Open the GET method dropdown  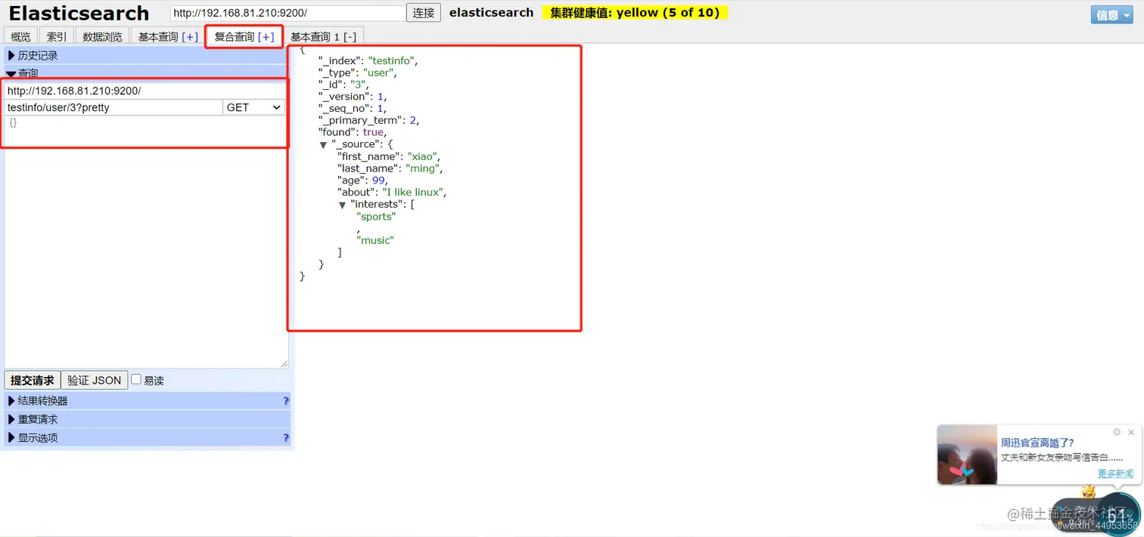coord(253,107)
